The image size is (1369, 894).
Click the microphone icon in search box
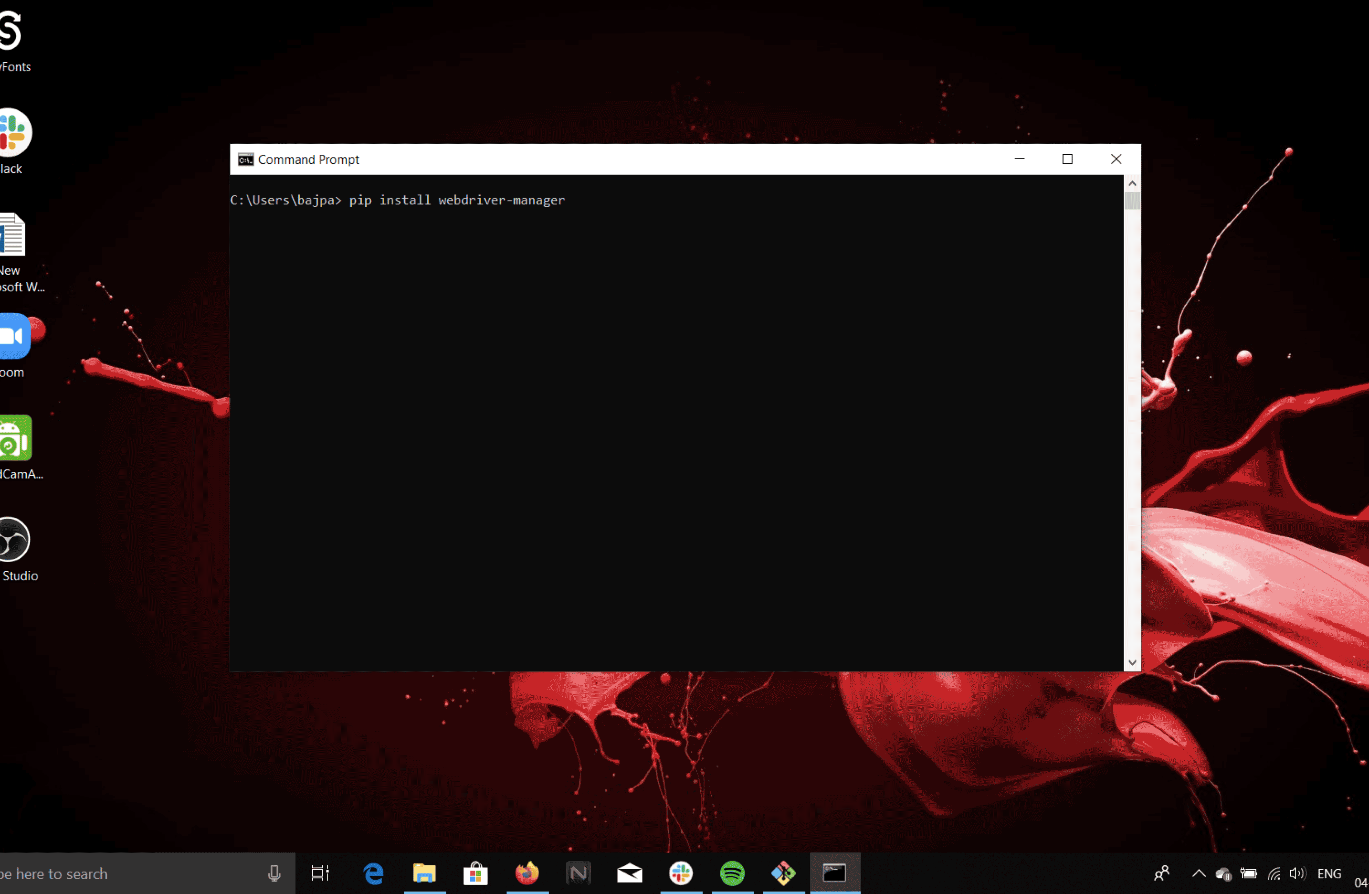point(274,873)
